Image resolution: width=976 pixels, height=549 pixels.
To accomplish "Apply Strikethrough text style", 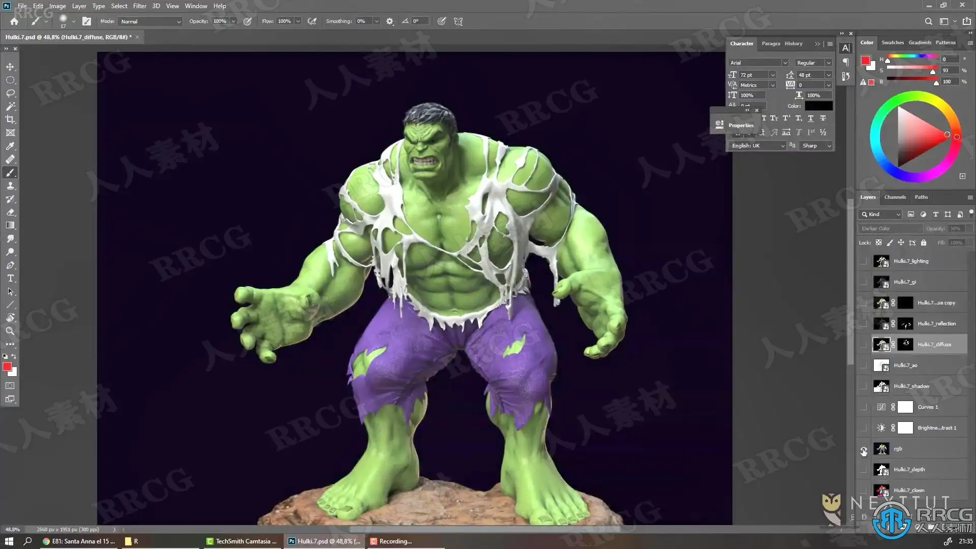I will point(823,118).
